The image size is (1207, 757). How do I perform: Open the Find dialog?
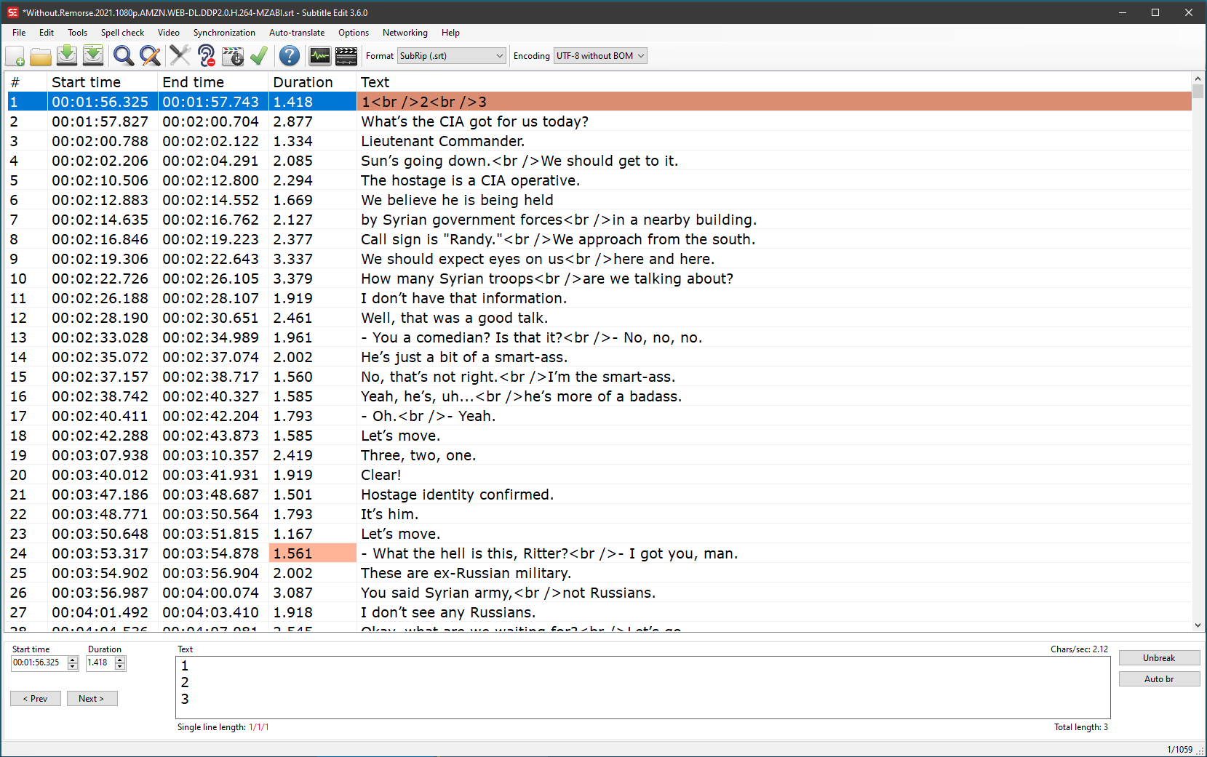(x=123, y=55)
